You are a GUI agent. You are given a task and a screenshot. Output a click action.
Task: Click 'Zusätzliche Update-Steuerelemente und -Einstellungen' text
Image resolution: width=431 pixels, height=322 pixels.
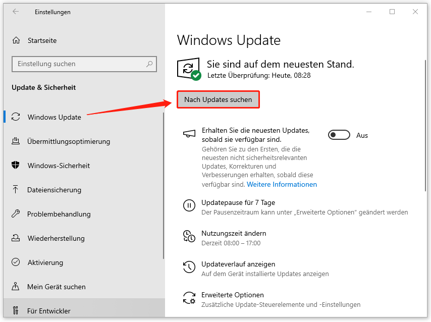click(281, 305)
